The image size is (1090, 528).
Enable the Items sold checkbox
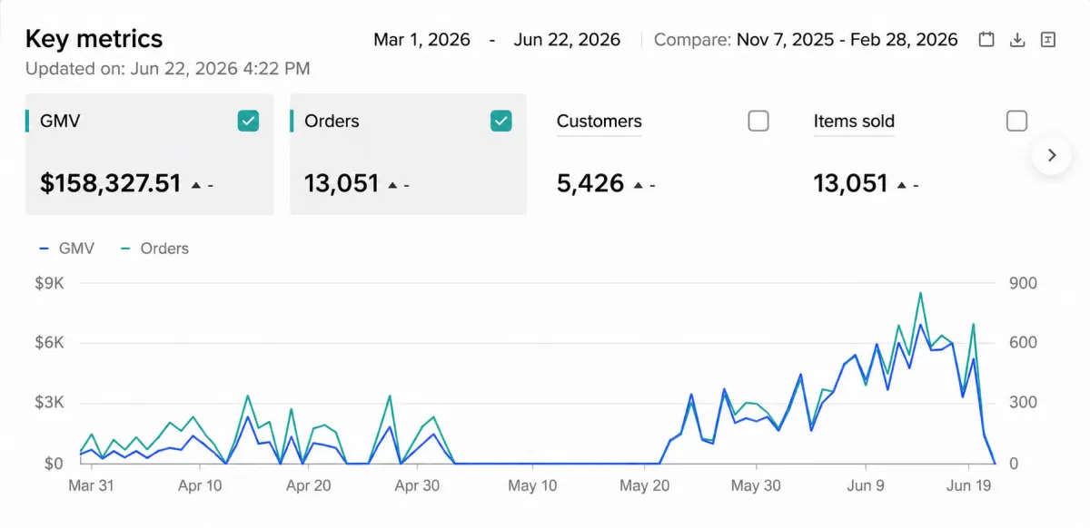point(1017,121)
